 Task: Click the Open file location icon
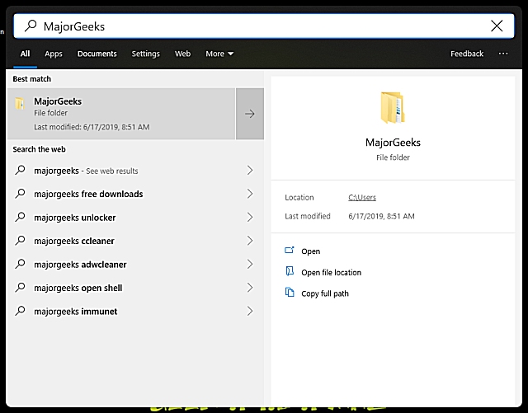[x=290, y=271]
